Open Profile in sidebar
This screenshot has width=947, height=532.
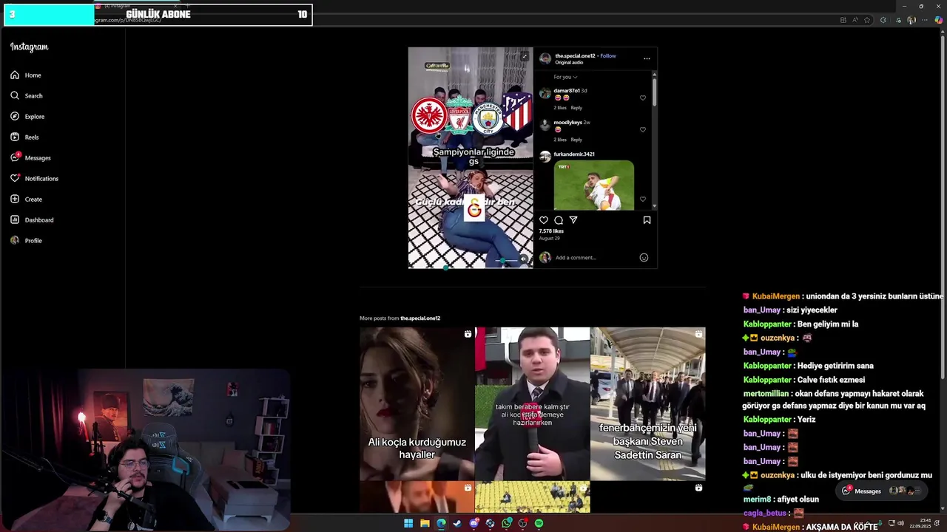click(x=26, y=241)
